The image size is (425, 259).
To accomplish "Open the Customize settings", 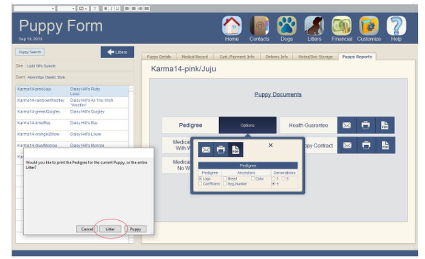I will pos(369,25).
